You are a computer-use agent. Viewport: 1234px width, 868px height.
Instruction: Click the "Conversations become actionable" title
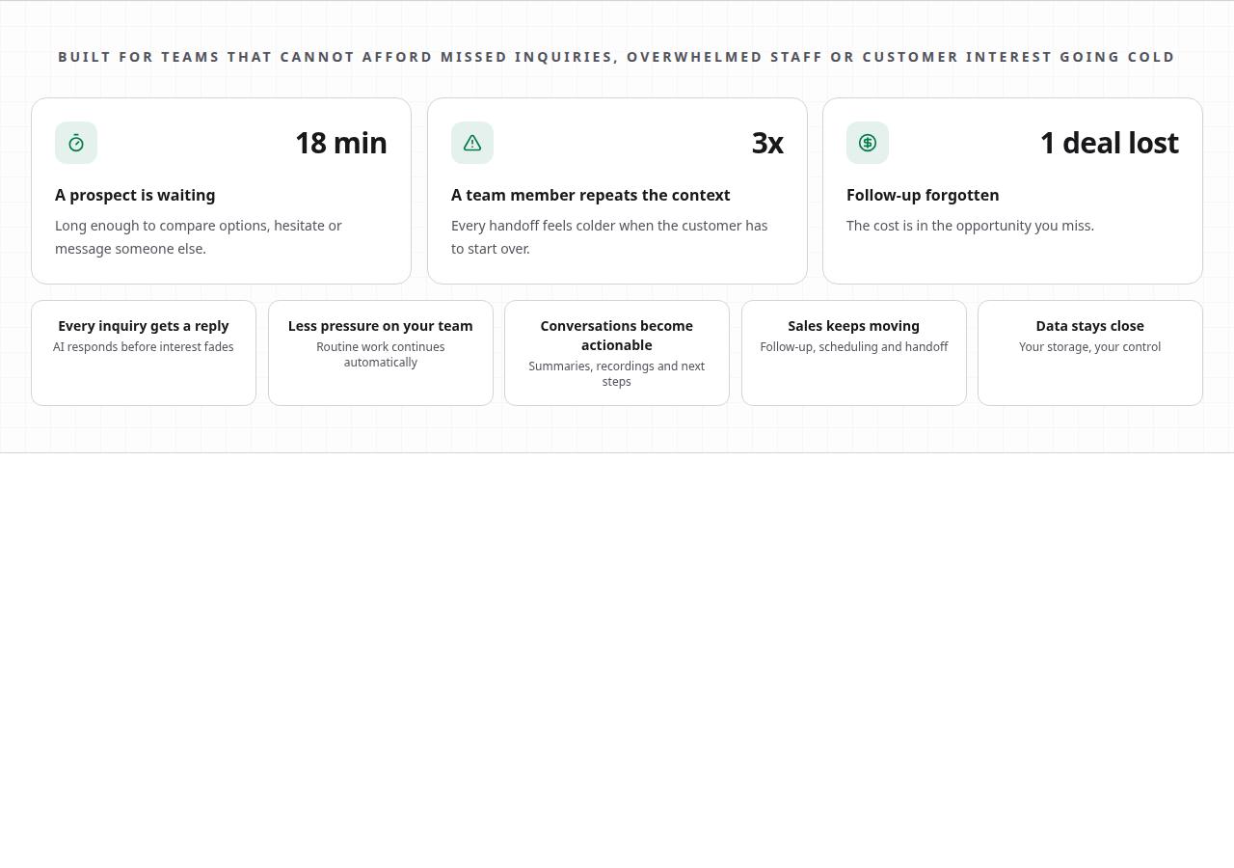coord(617,336)
